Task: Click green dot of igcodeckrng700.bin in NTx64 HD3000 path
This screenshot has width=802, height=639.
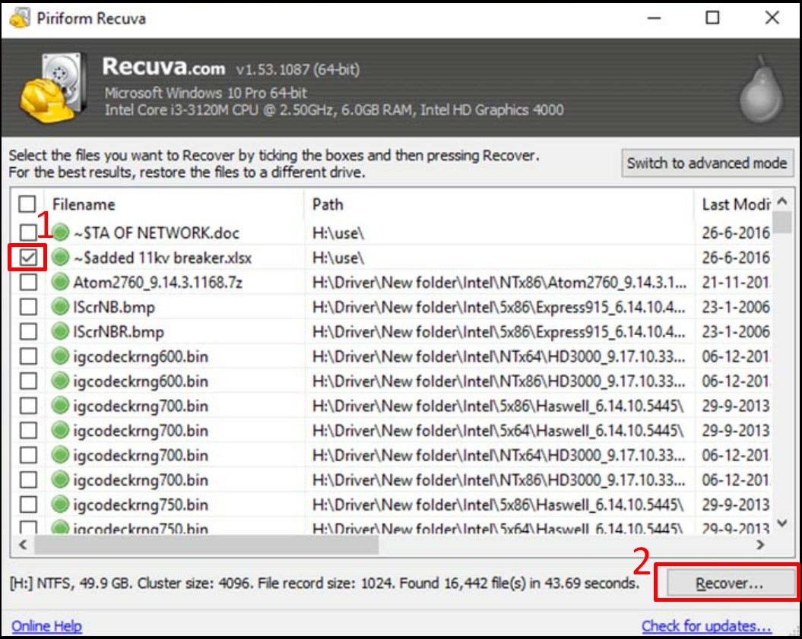Action: (x=60, y=454)
